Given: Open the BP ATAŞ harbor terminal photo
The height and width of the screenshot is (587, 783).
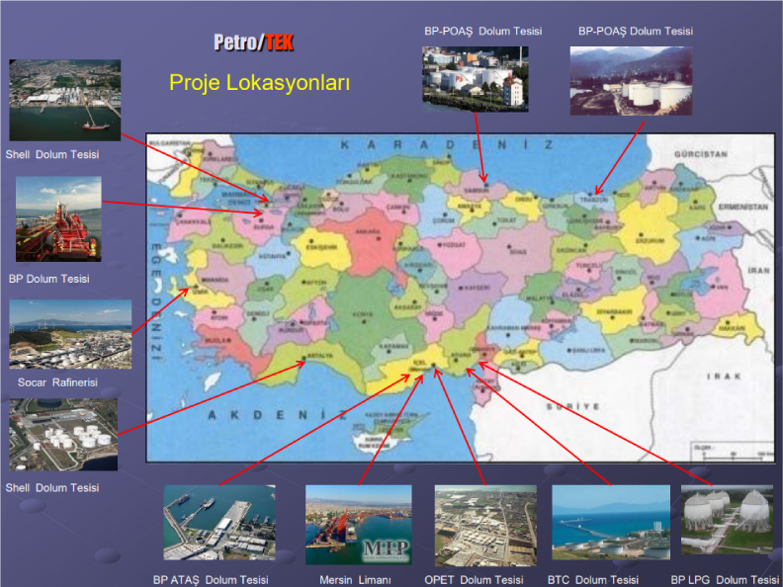Looking at the screenshot, I should pyautogui.click(x=219, y=522).
